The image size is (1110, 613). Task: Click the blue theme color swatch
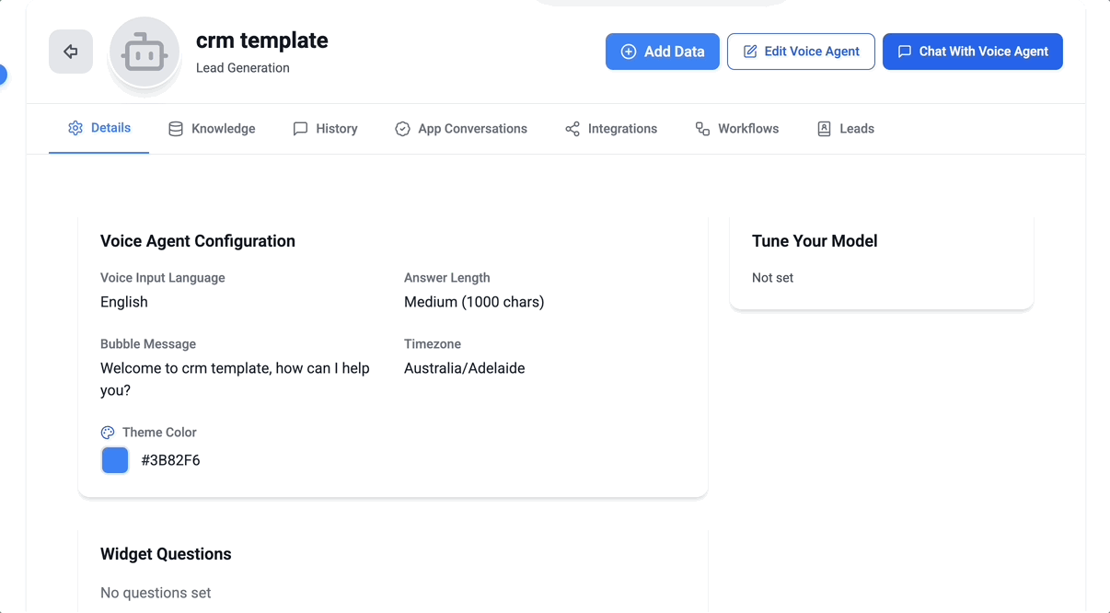point(115,460)
